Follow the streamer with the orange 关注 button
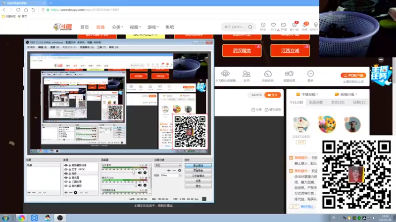This screenshot has height=222, width=396. tap(273, 95)
